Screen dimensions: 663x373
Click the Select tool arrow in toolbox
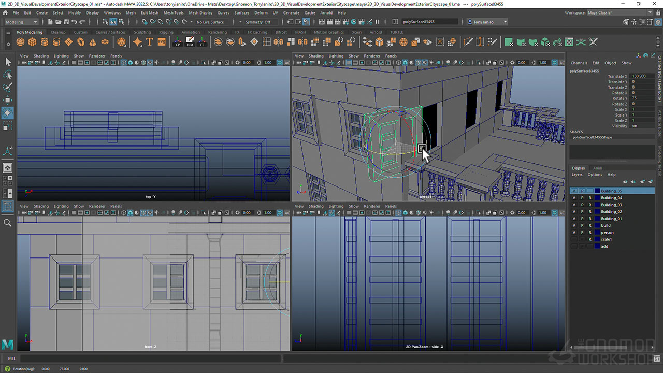[x=8, y=62]
